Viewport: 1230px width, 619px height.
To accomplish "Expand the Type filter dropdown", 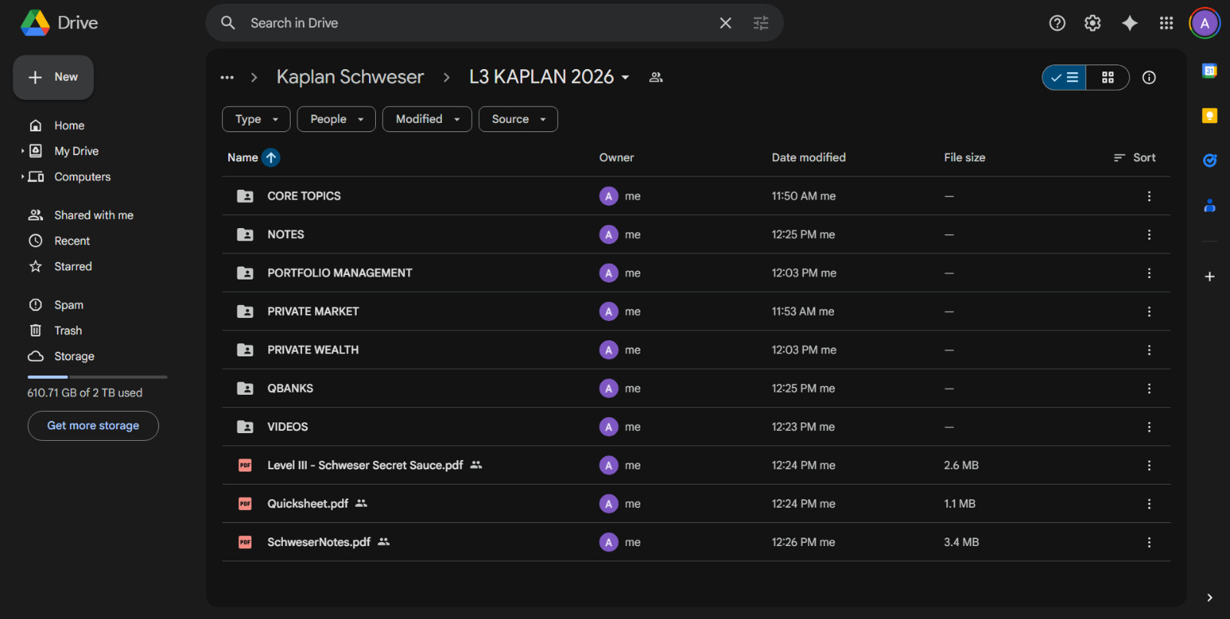I will click(256, 119).
